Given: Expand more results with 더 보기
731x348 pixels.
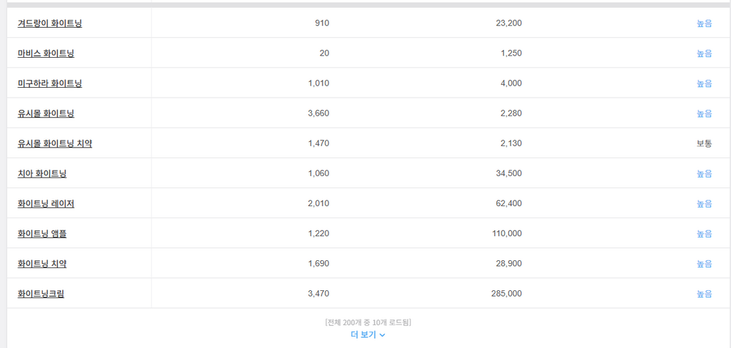Looking at the screenshot, I should [363, 334].
